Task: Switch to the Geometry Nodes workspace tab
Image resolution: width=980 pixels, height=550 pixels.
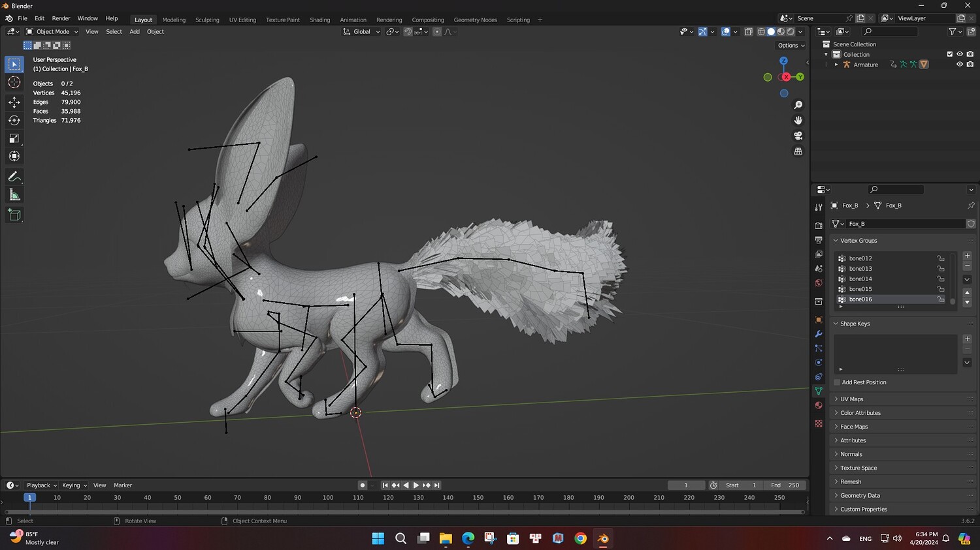Action: (475, 20)
